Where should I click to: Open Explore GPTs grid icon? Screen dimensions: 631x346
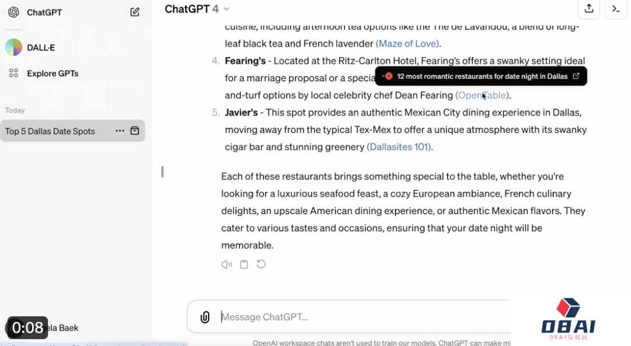click(13, 73)
